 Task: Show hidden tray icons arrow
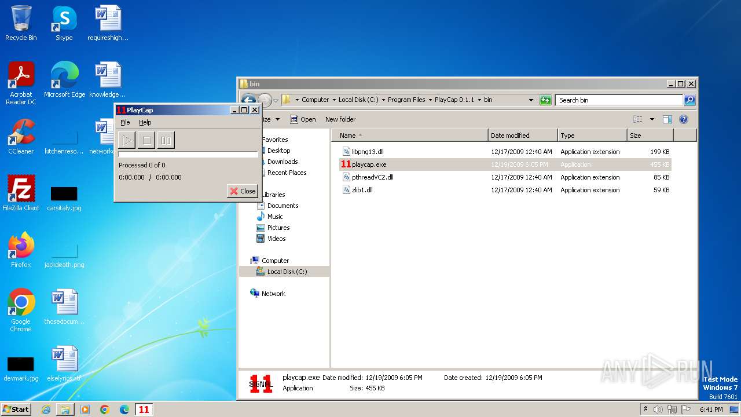645,409
